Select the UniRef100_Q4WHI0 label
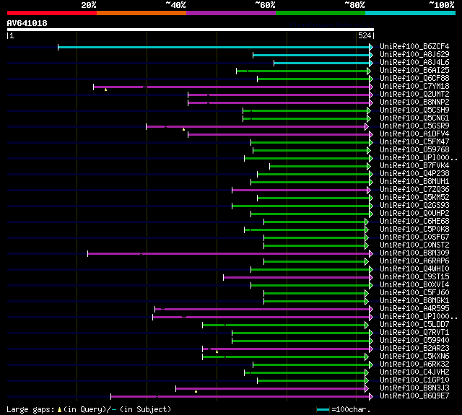The height and width of the screenshot is (415, 462). tap(414, 269)
